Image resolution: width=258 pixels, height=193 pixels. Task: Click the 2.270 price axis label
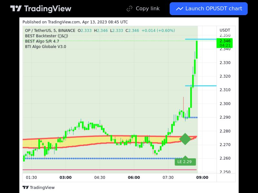225,145
